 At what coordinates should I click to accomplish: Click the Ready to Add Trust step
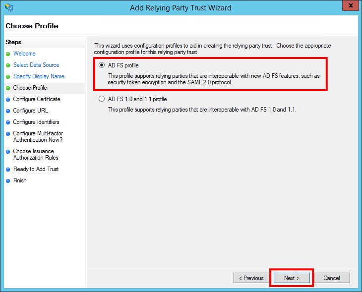click(x=36, y=169)
